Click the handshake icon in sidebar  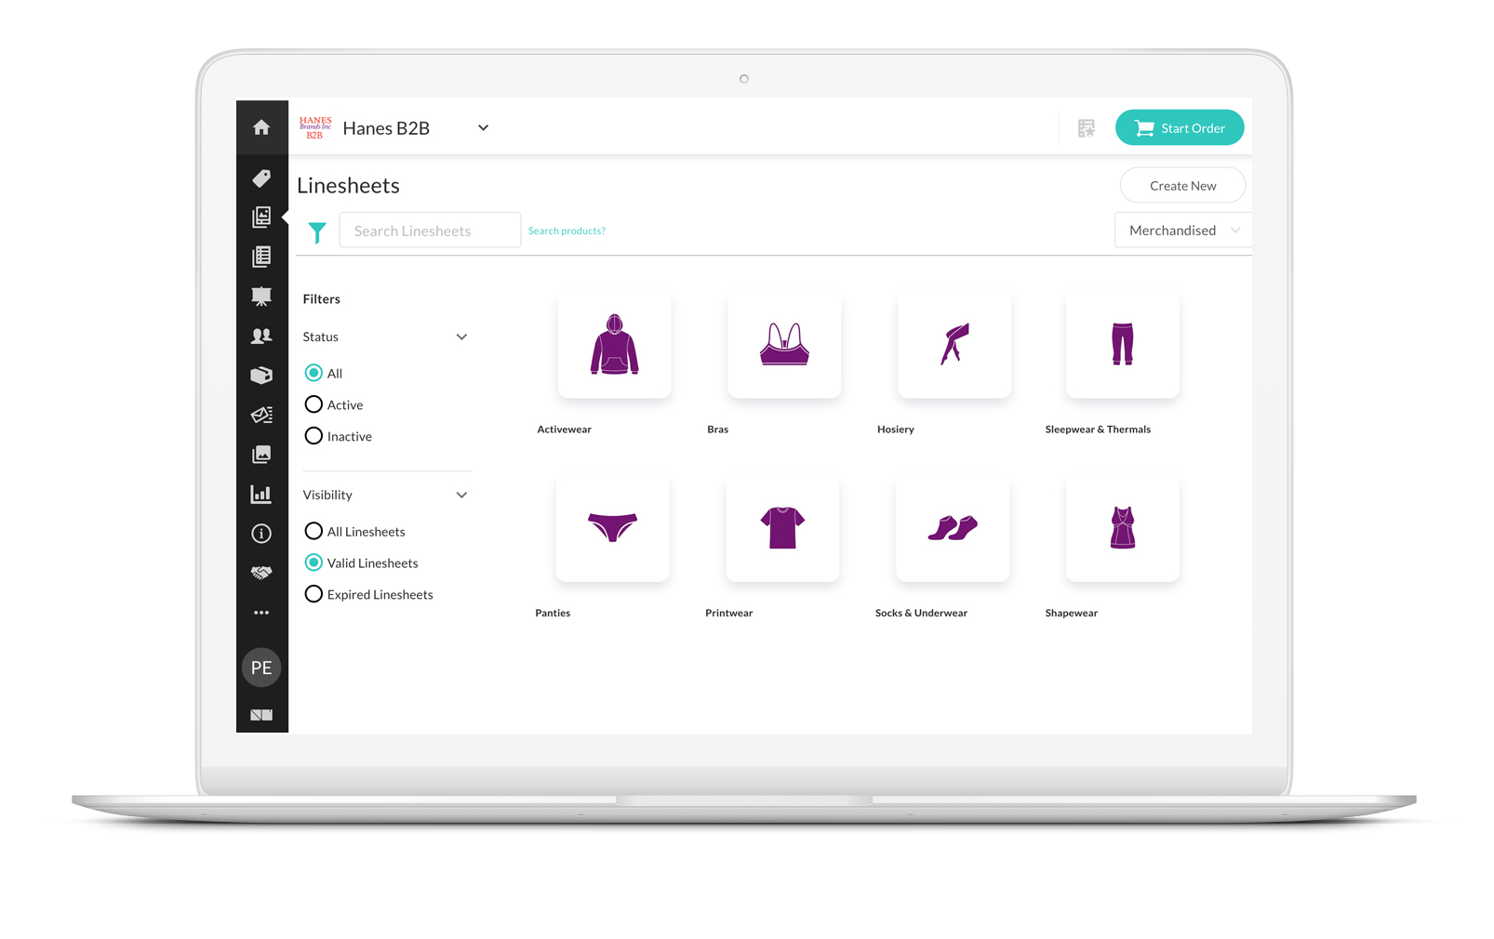click(261, 573)
